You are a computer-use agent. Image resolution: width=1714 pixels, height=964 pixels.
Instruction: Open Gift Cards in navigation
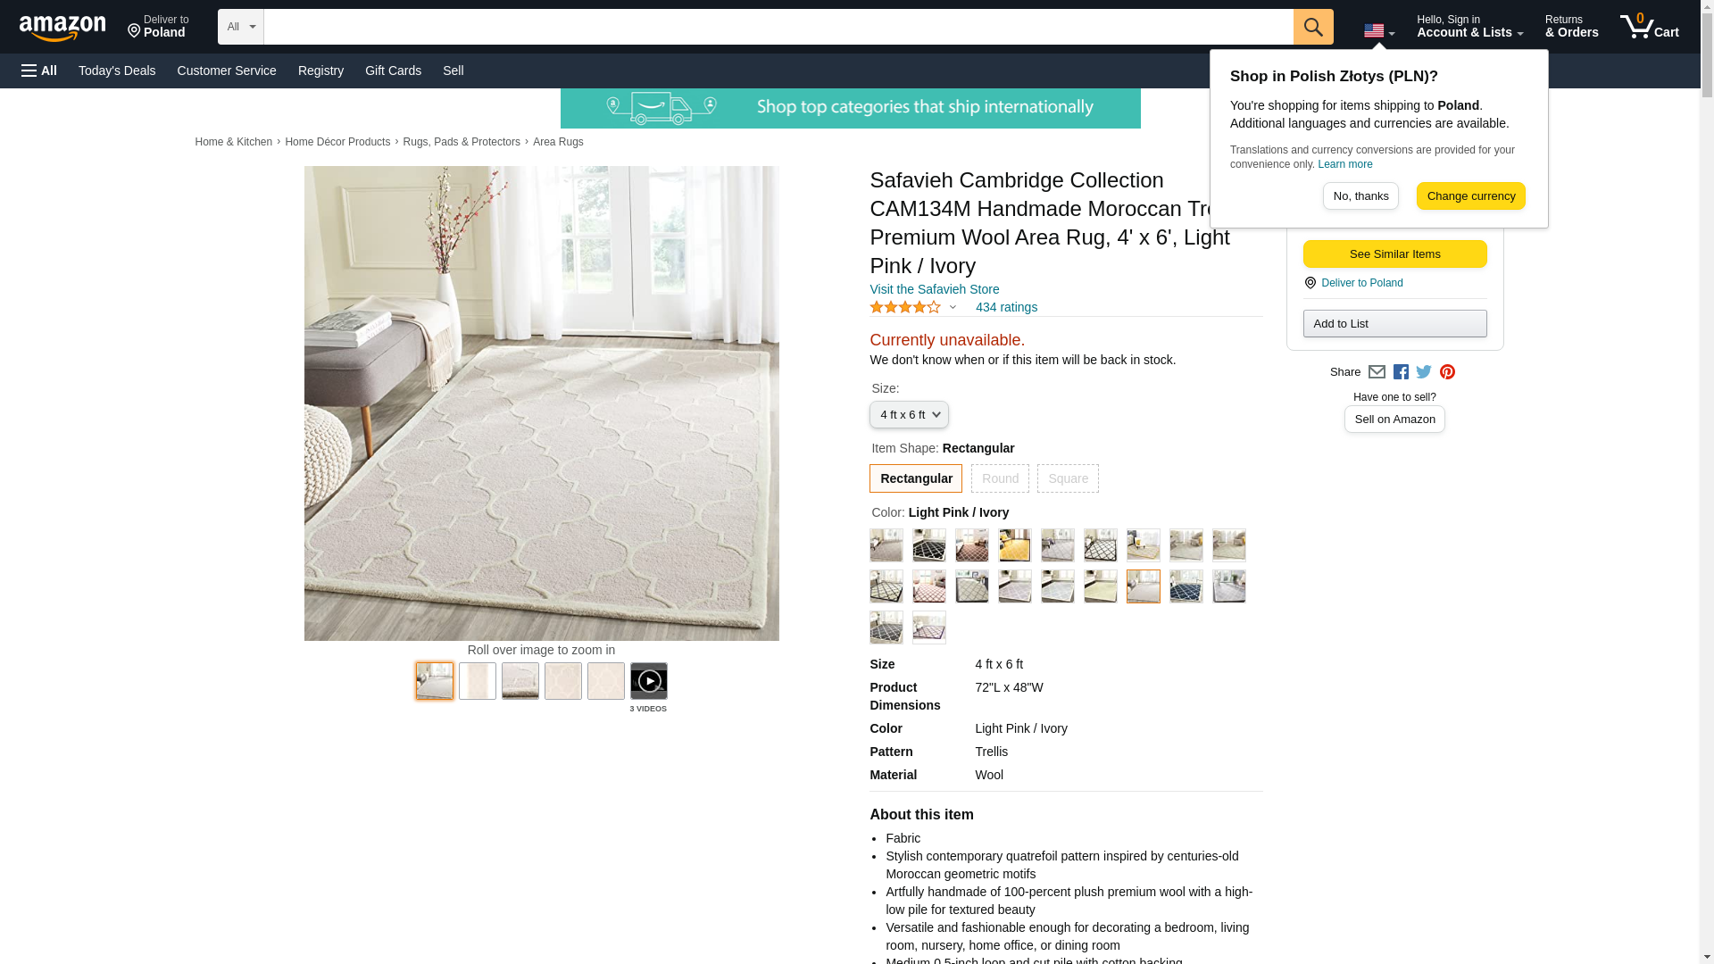[393, 71]
